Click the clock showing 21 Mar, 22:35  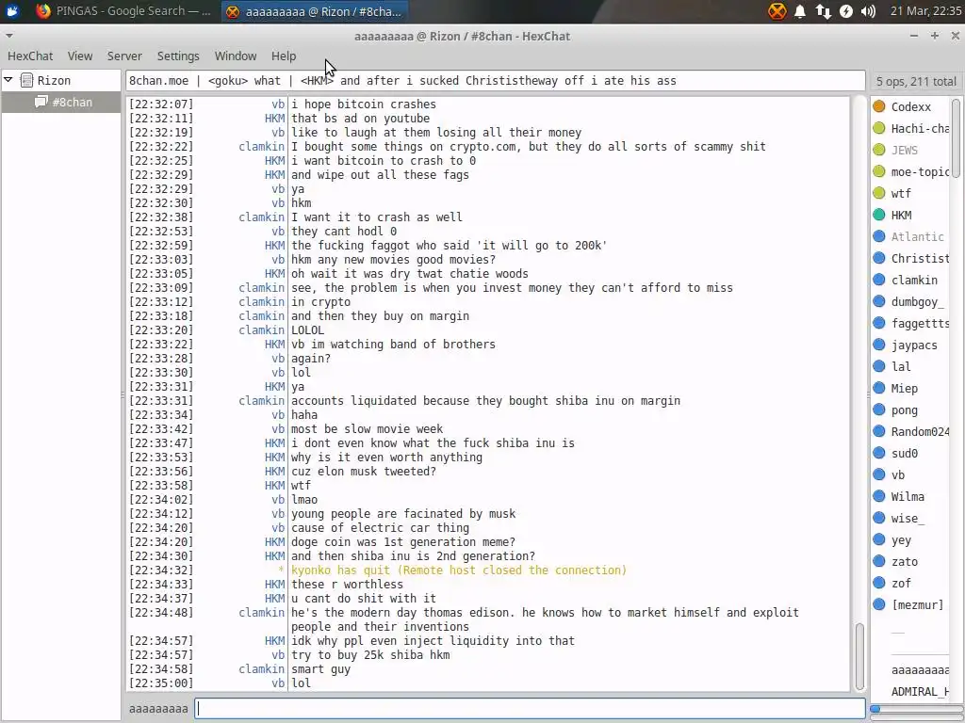coord(926,11)
